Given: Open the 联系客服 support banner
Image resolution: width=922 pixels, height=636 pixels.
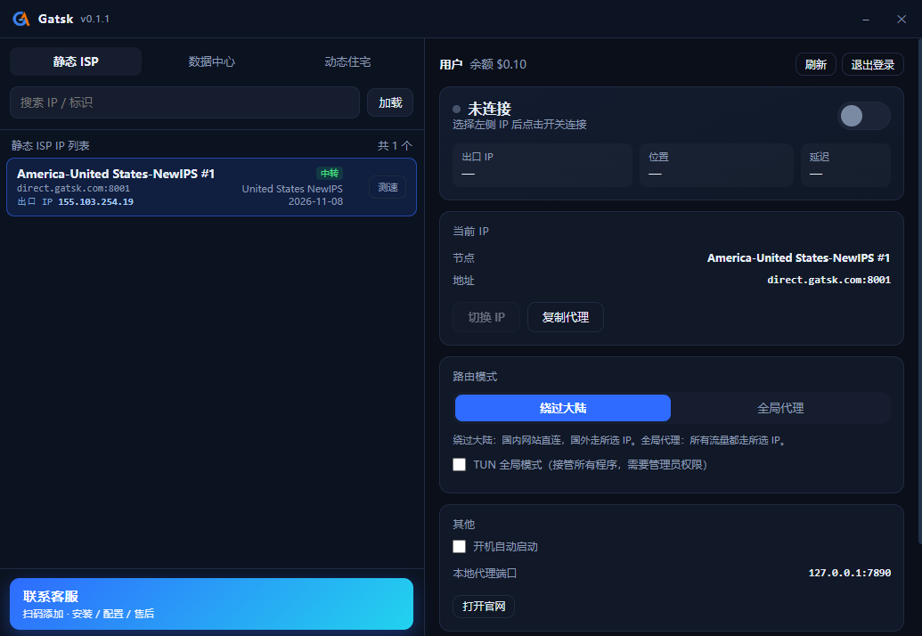Looking at the screenshot, I should pyautogui.click(x=212, y=604).
